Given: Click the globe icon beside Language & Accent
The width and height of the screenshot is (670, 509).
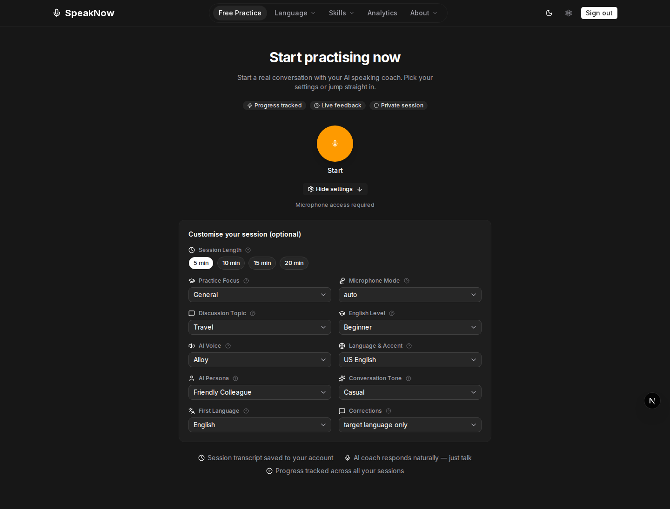Looking at the screenshot, I should tap(342, 346).
